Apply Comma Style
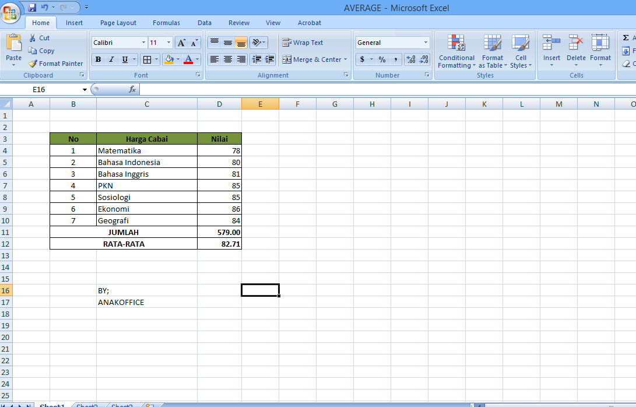 395,59
